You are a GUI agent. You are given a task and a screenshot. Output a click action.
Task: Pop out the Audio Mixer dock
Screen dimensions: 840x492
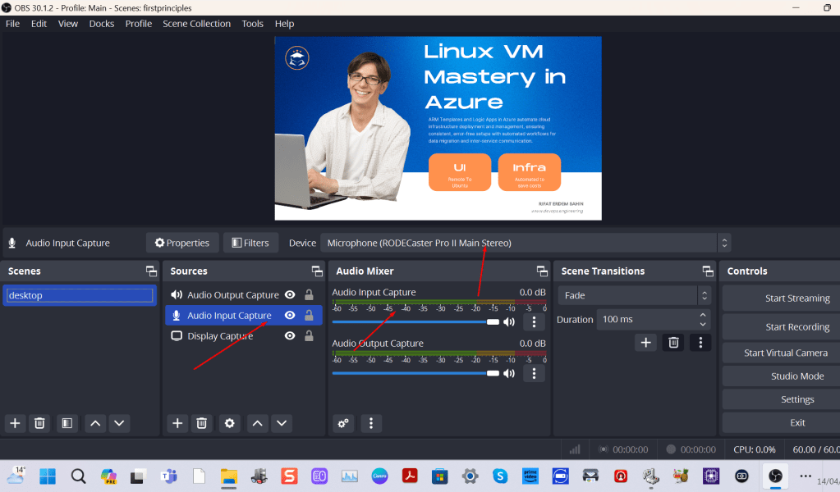(x=542, y=271)
